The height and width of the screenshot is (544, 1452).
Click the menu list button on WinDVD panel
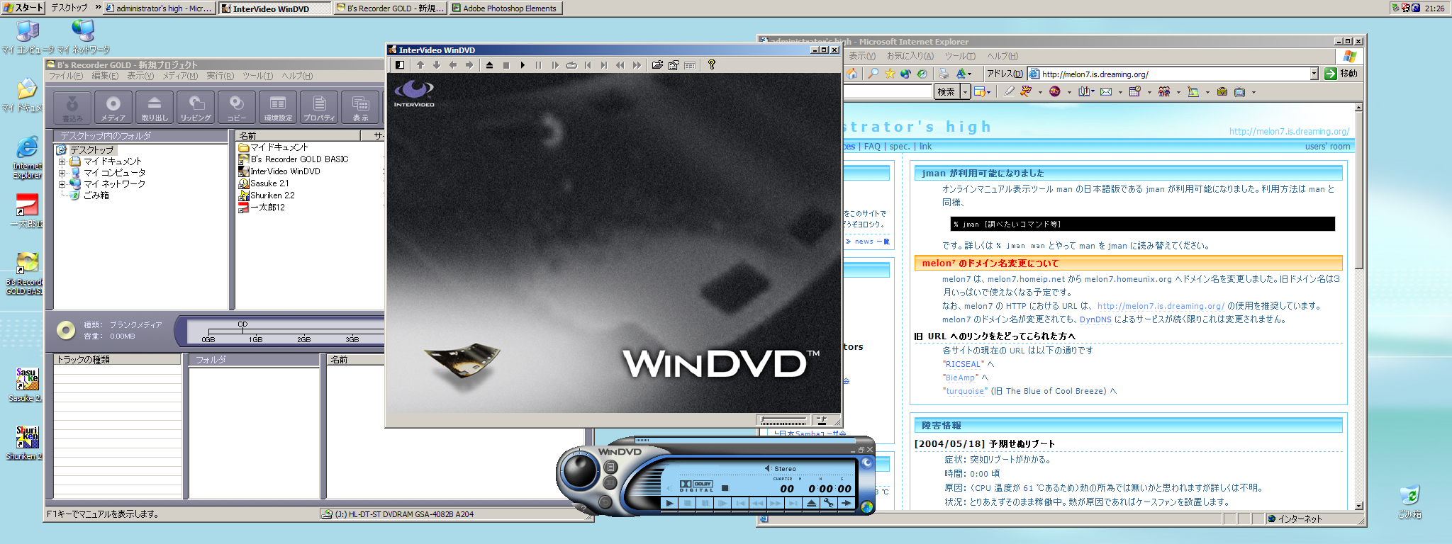tap(610, 467)
